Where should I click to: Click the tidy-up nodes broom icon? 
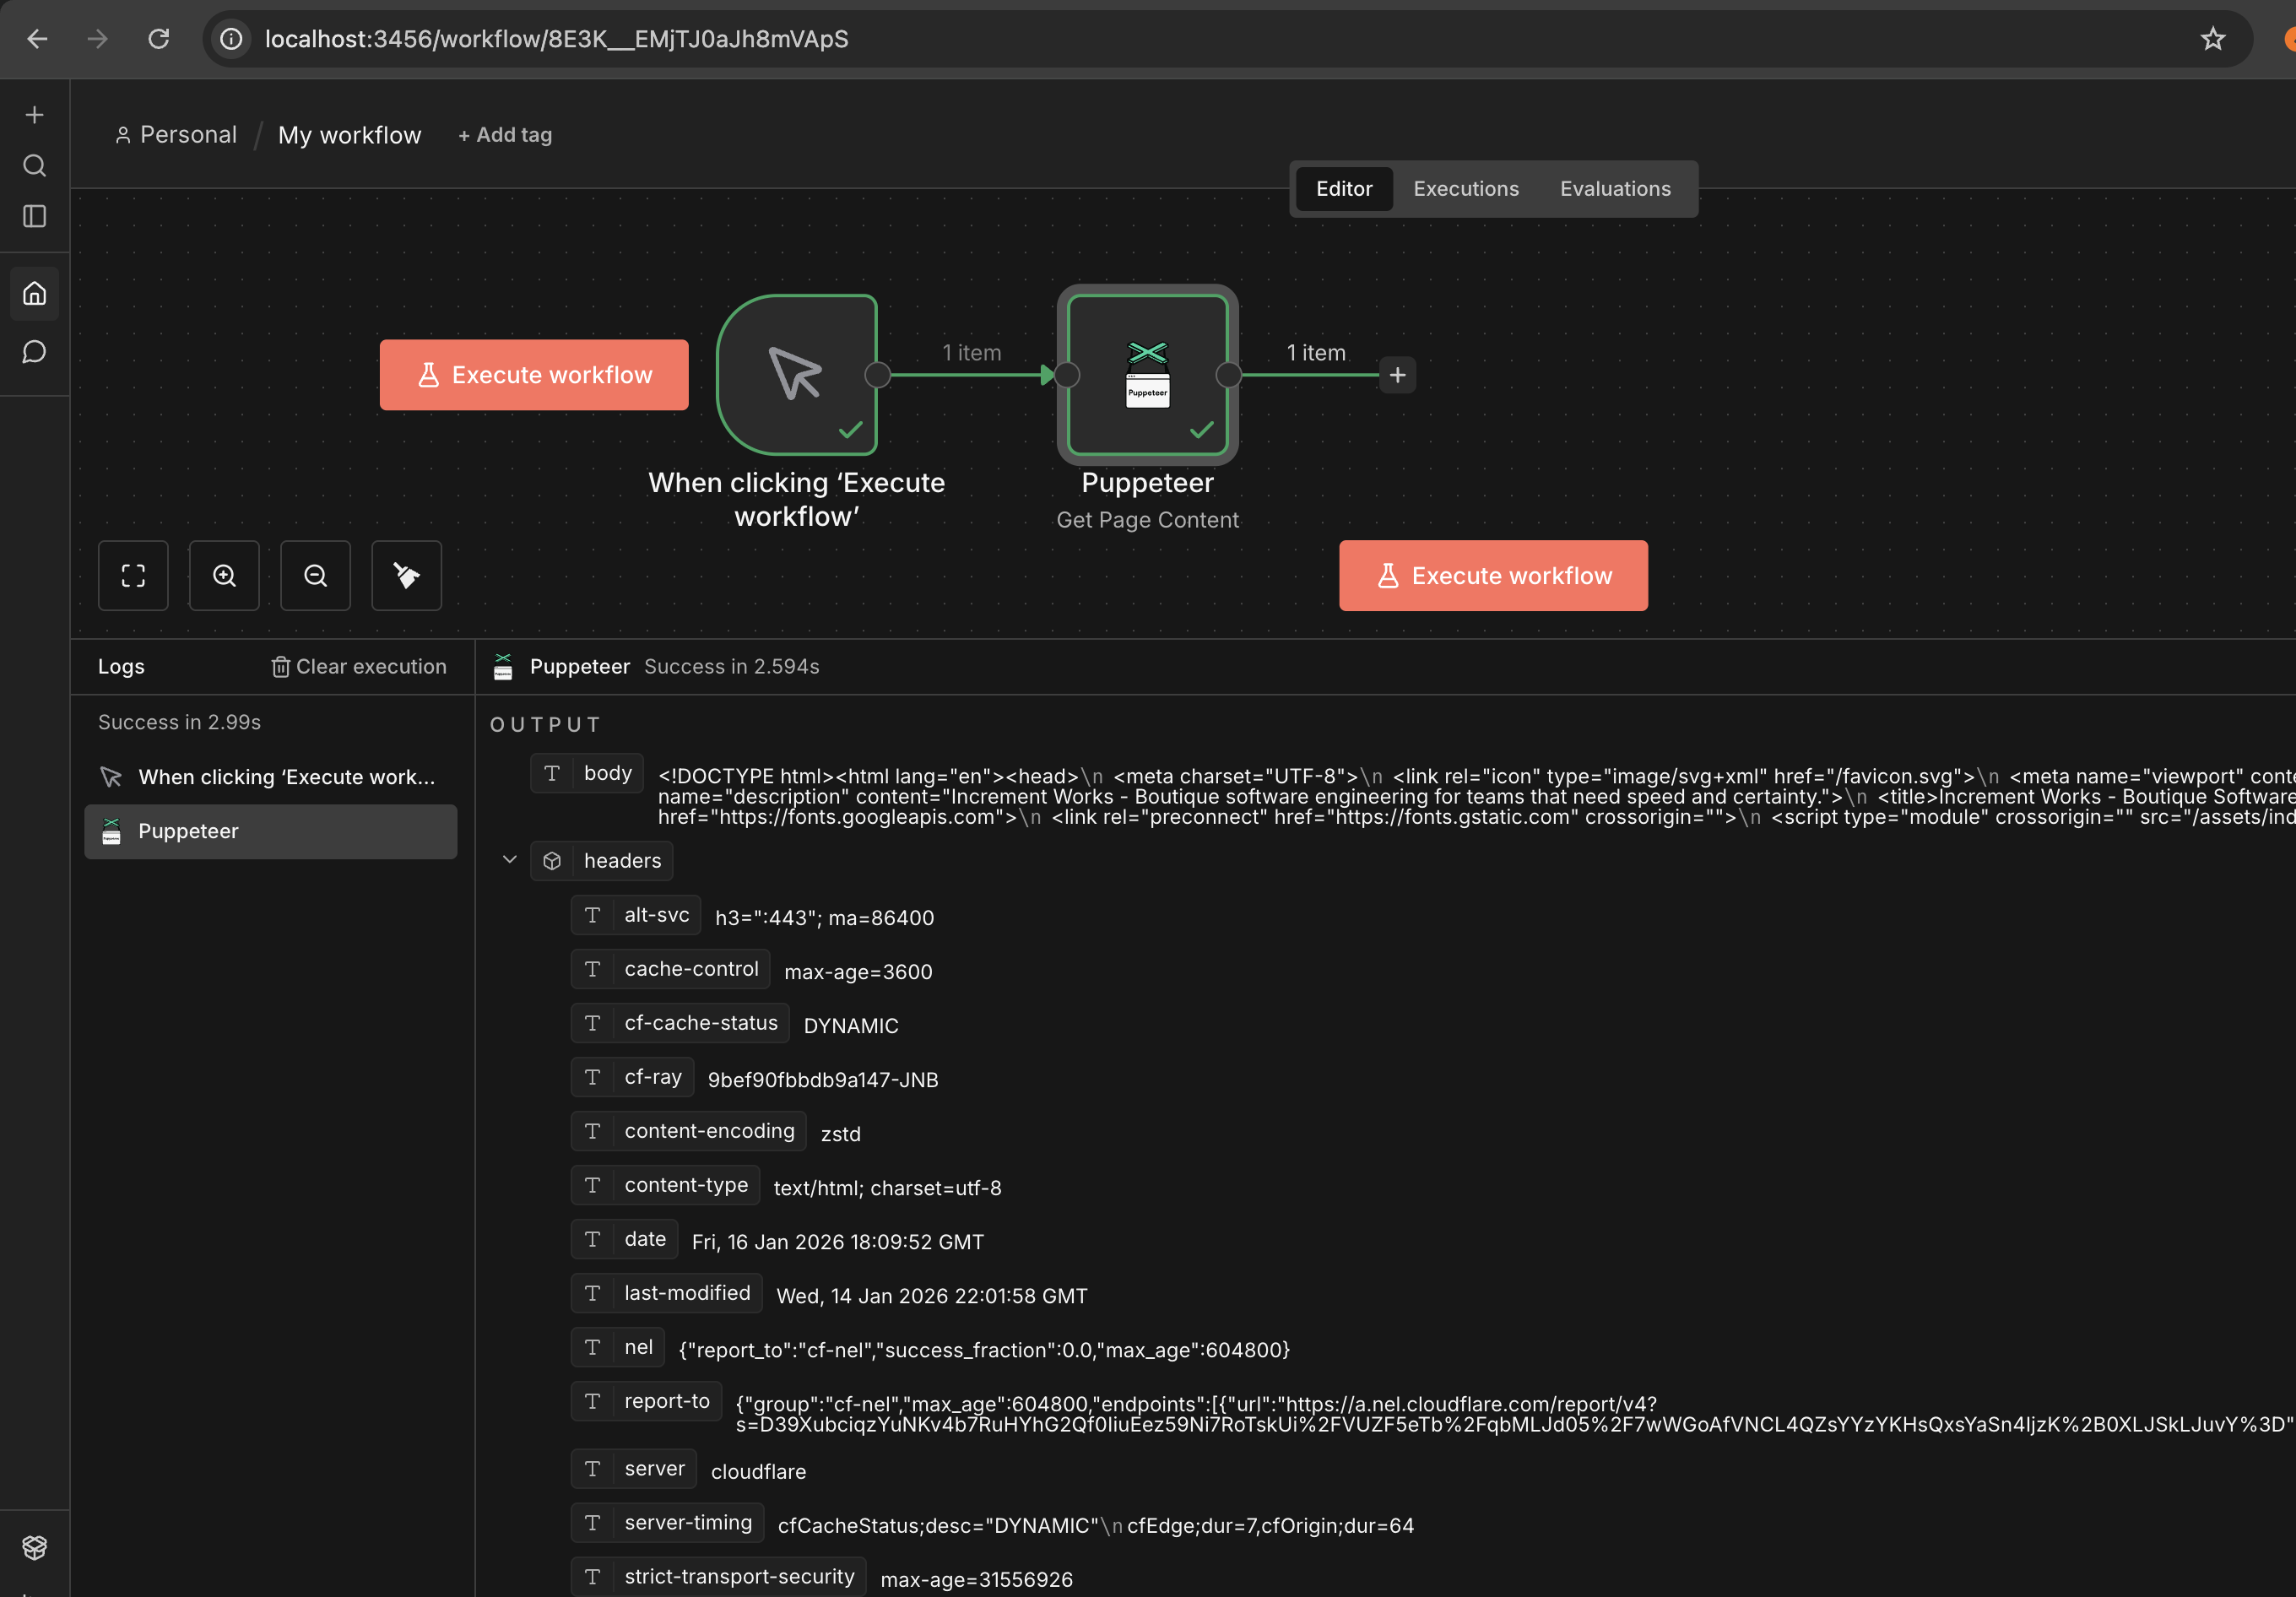406,576
